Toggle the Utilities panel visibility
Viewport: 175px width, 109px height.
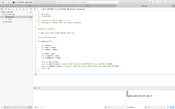pyautogui.click(x=172, y=2)
